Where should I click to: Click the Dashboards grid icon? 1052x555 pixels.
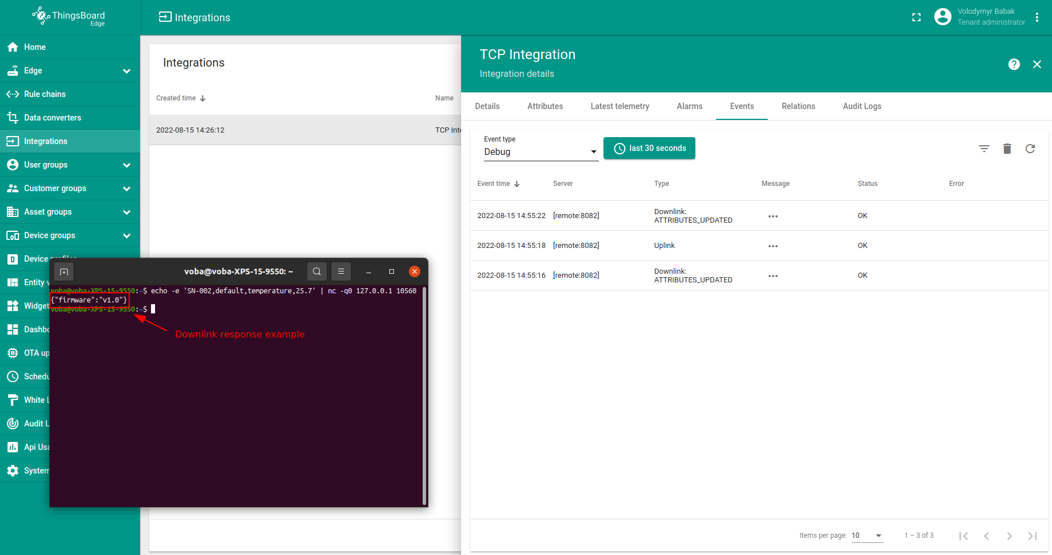13,329
